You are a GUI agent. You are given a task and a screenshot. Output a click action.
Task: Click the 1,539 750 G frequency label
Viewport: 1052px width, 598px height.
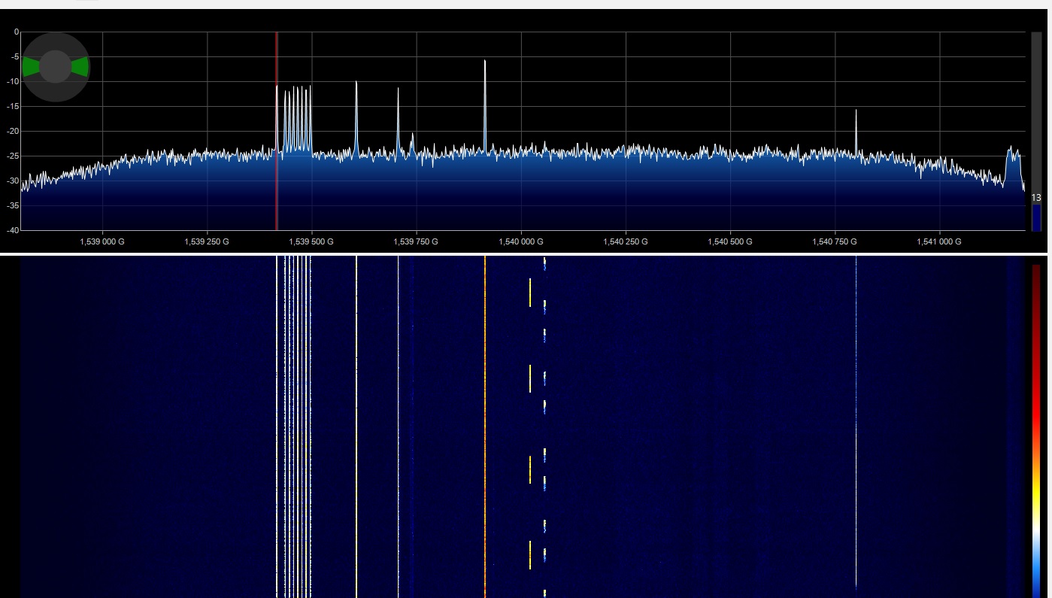coord(416,241)
